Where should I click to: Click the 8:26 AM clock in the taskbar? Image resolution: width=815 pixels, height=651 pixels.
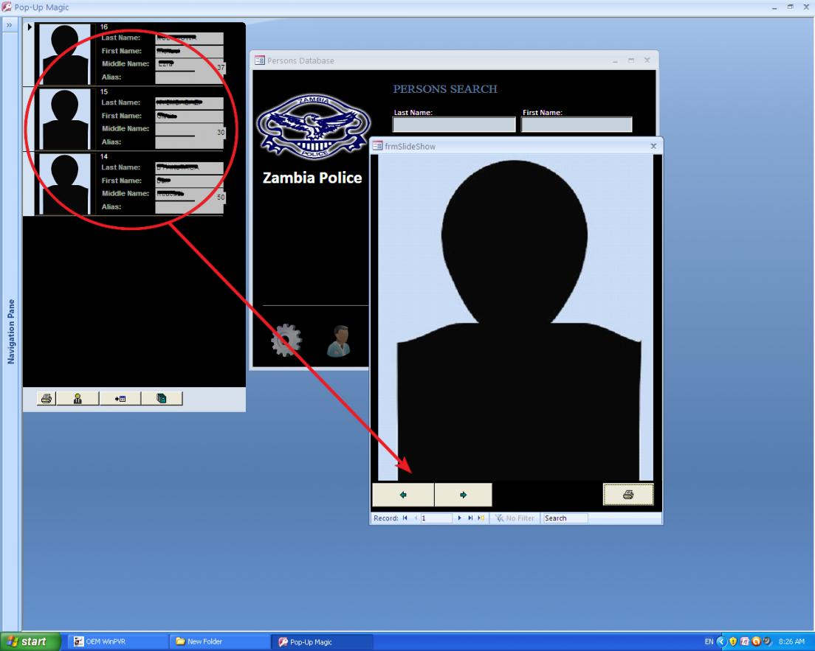click(x=791, y=641)
